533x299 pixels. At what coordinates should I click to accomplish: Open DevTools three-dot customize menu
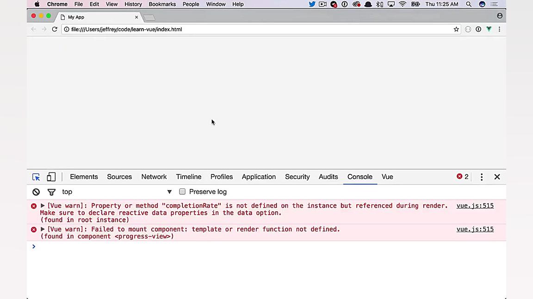pyautogui.click(x=481, y=177)
